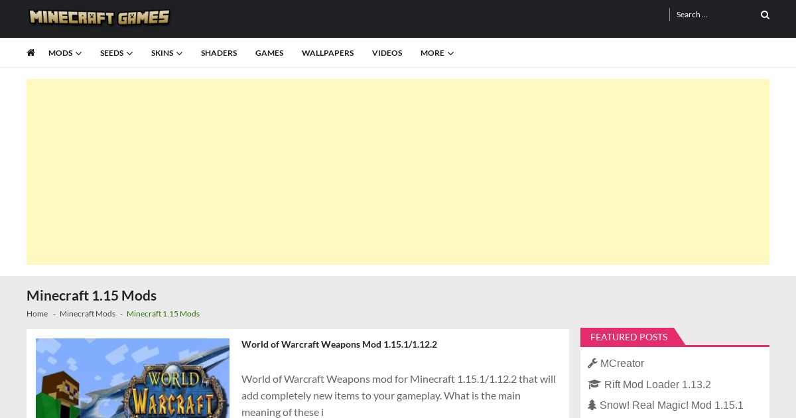Click the tree icon beside Snow! Real Magic!
Image resolution: width=796 pixels, height=418 pixels.
(x=592, y=405)
